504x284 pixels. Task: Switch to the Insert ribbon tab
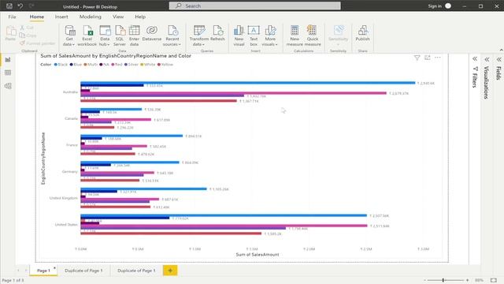(61, 17)
